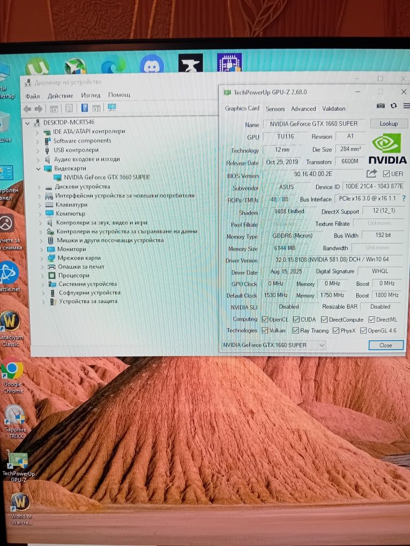Open the GPU-Z hamburger menu

click(x=406, y=105)
